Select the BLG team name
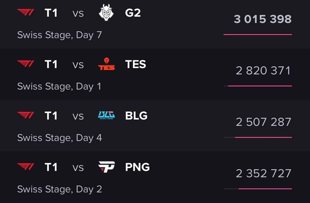This screenshot has width=310, height=203. click(x=136, y=116)
